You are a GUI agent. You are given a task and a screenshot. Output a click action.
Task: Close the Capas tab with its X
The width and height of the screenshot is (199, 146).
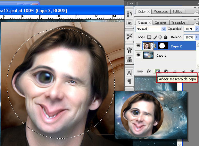pyautogui.click(x=150, y=23)
